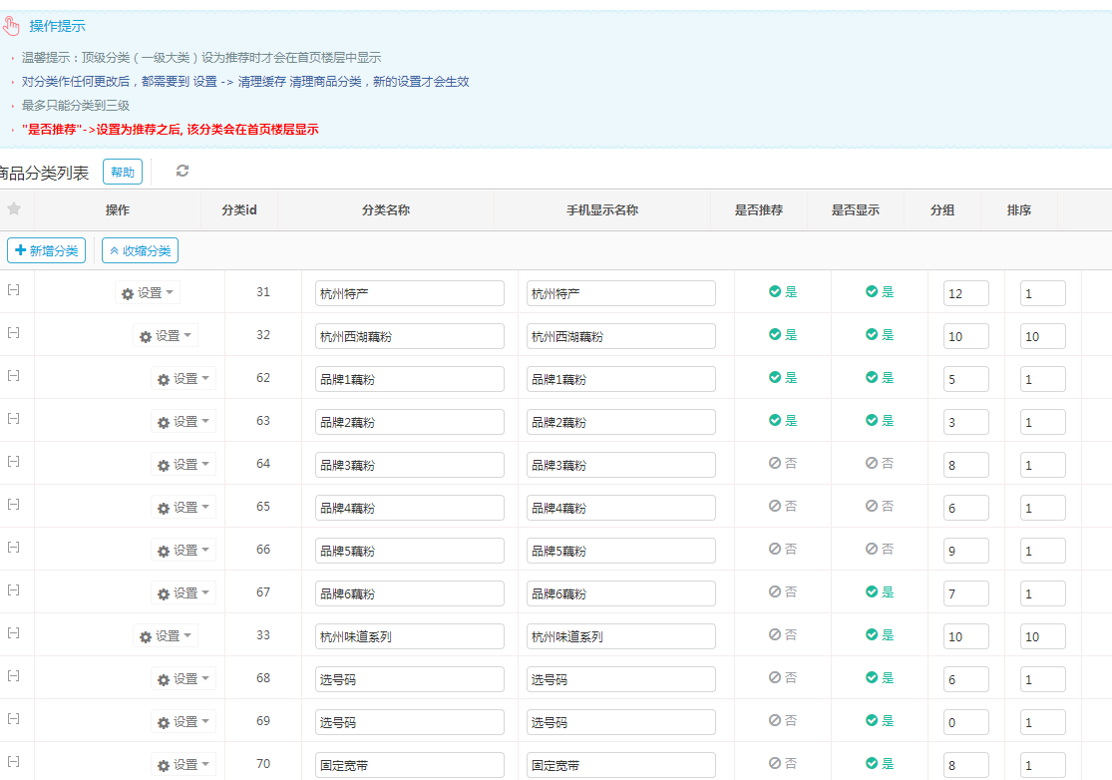
Task: Open settings dropdown for category 67
Action: 185,593
